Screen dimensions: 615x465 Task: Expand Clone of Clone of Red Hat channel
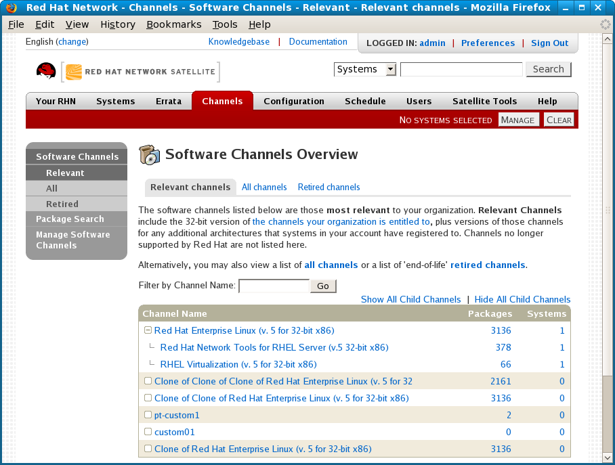click(148, 397)
